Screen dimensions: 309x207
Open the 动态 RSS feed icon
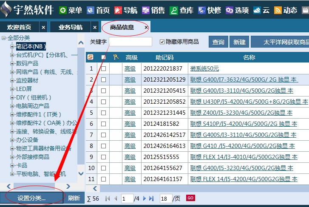tap(278, 10)
